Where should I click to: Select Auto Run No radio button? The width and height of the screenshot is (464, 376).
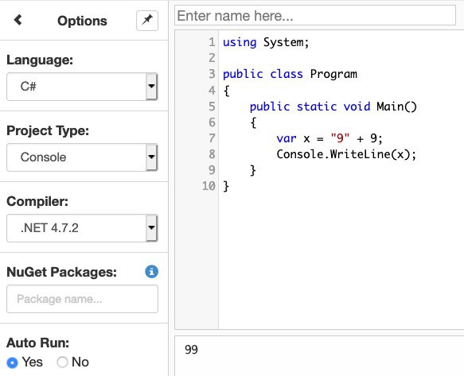point(62,362)
